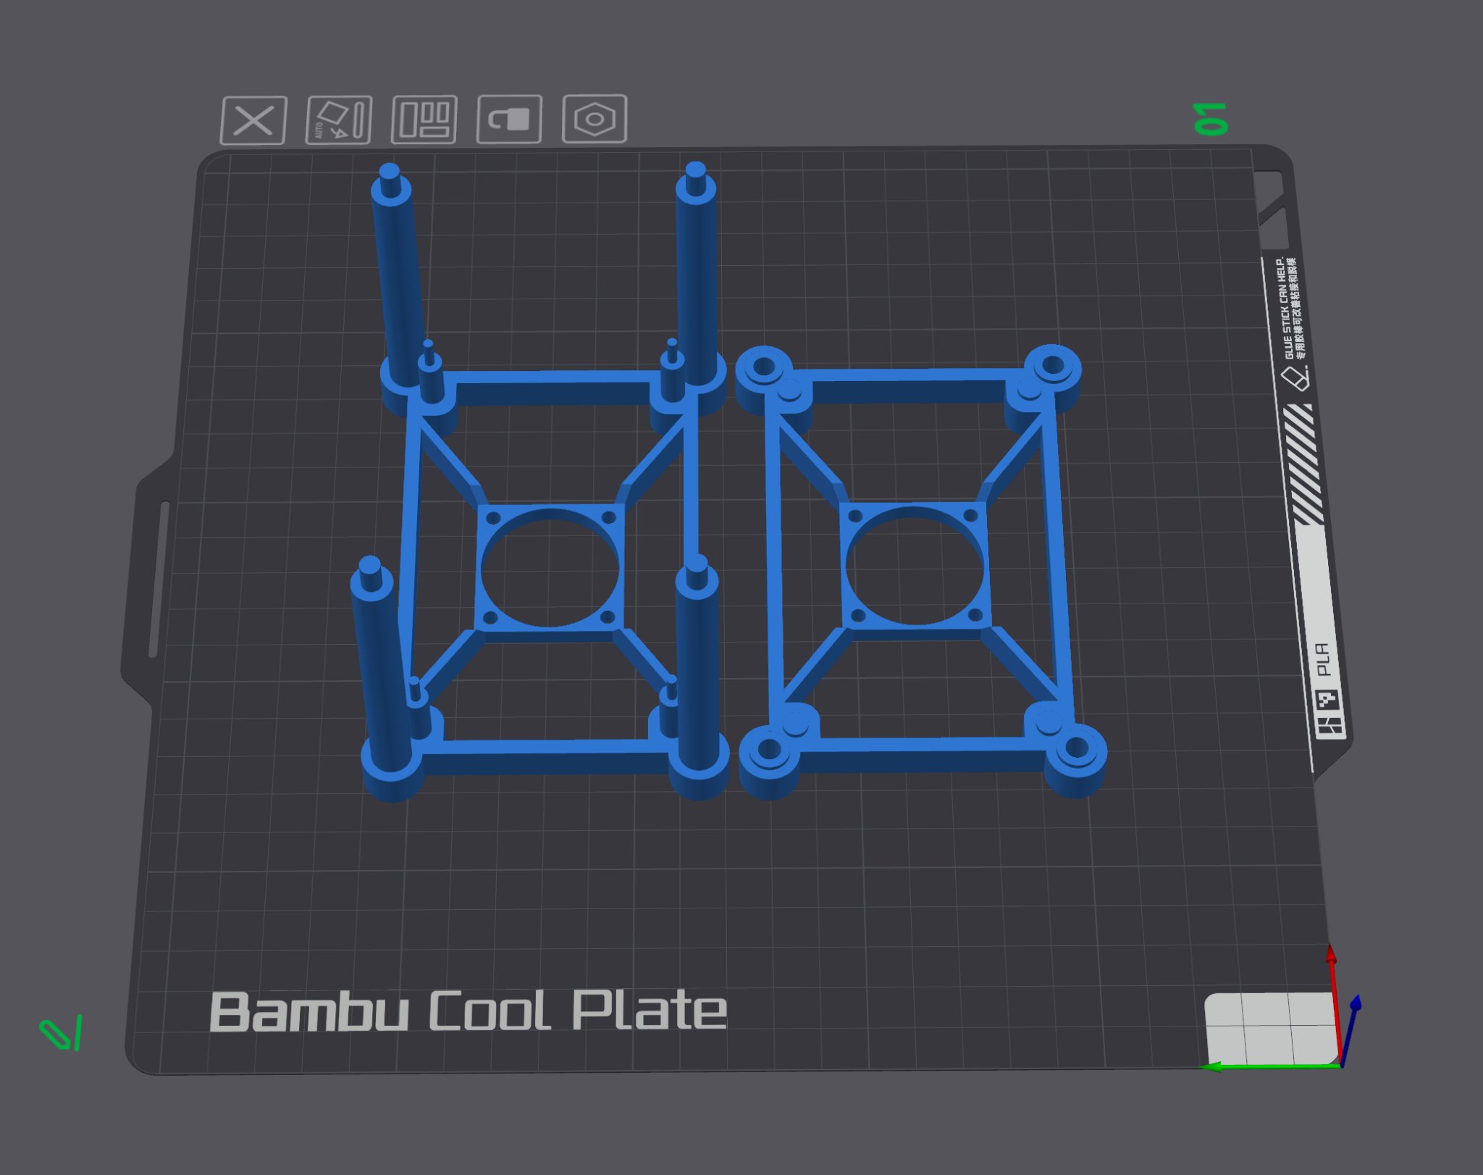Click the glue stick icon on bed edge

[1294, 378]
